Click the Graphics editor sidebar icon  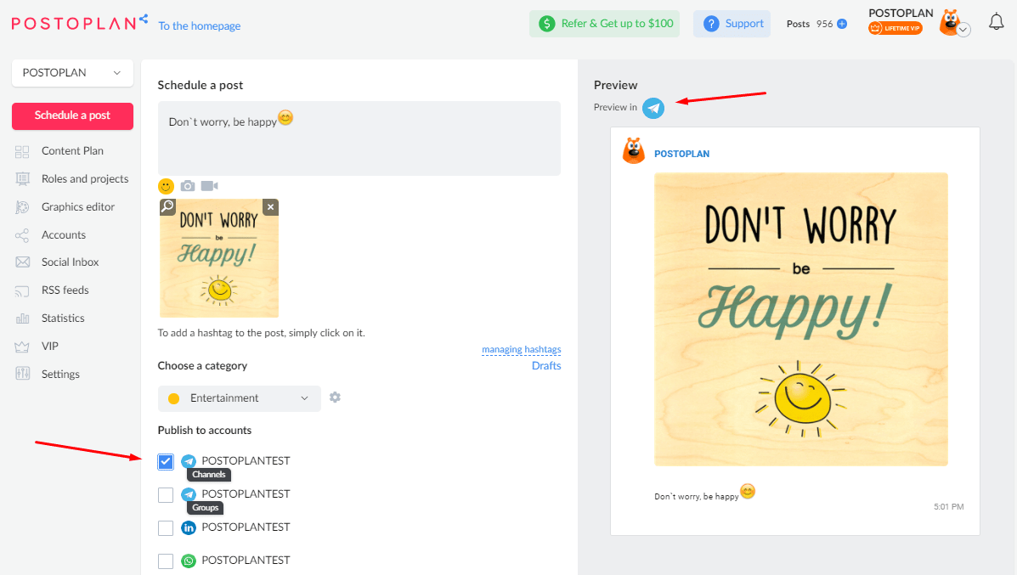click(x=22, y=206)
